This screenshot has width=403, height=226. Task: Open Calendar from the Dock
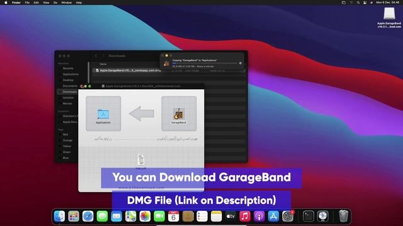tap(174, 216)
